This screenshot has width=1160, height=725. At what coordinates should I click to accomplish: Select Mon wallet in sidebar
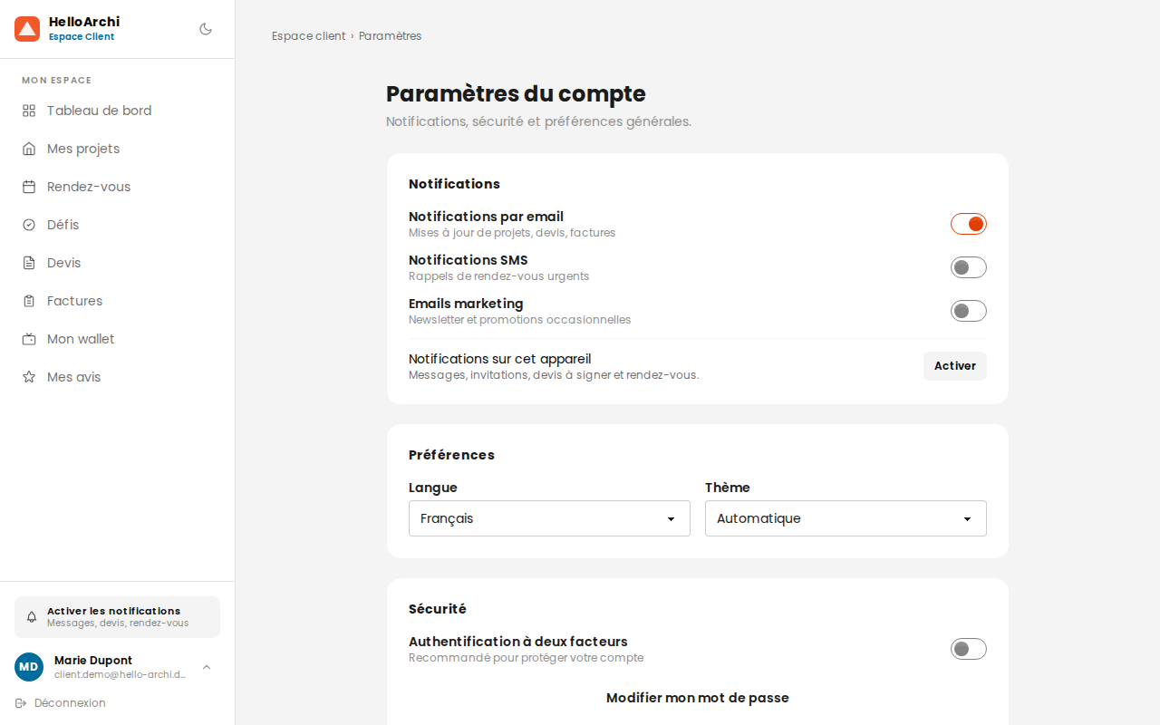118,339
